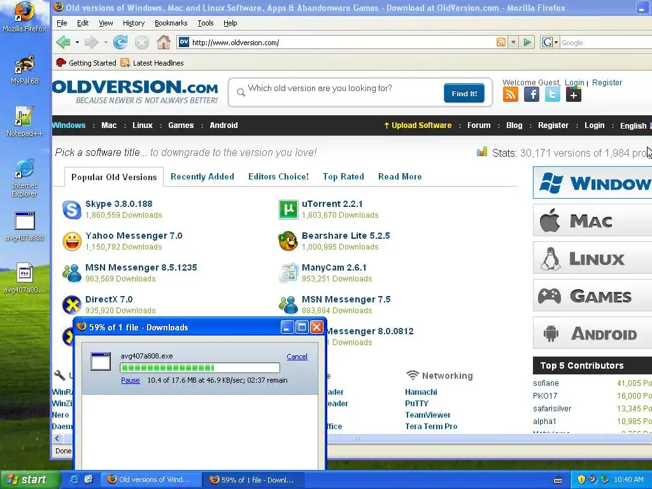Open the Bookmarks menu
The height and width of the screenshot is (489, 652).
[171, 24]
